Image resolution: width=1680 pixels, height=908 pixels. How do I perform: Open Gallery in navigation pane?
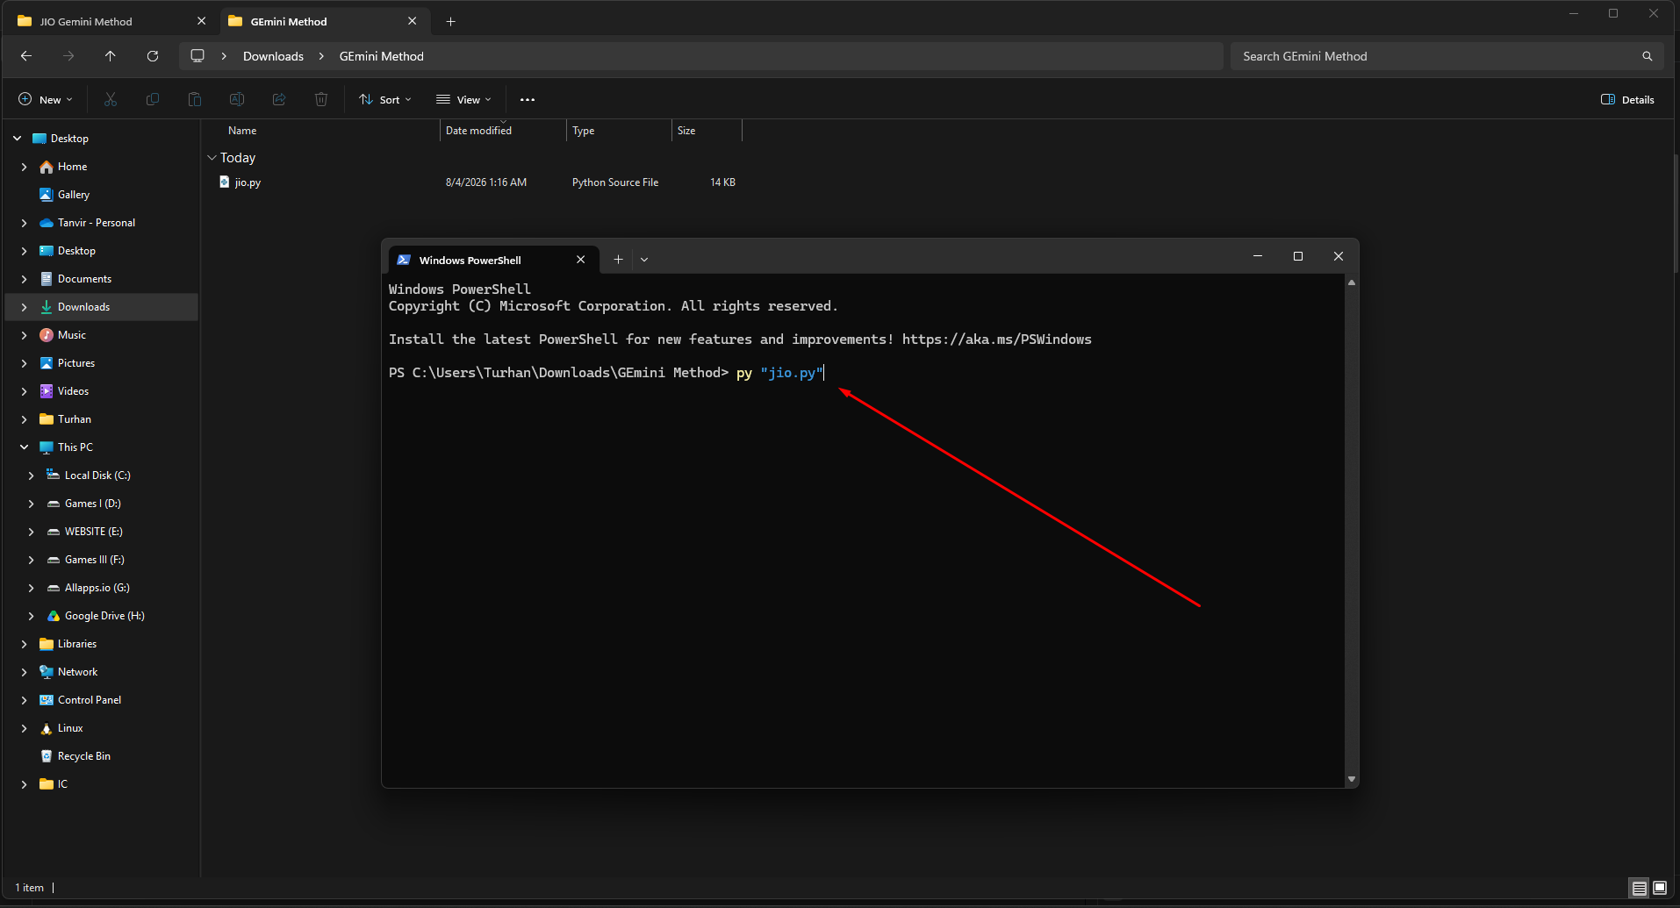point(74,195)
